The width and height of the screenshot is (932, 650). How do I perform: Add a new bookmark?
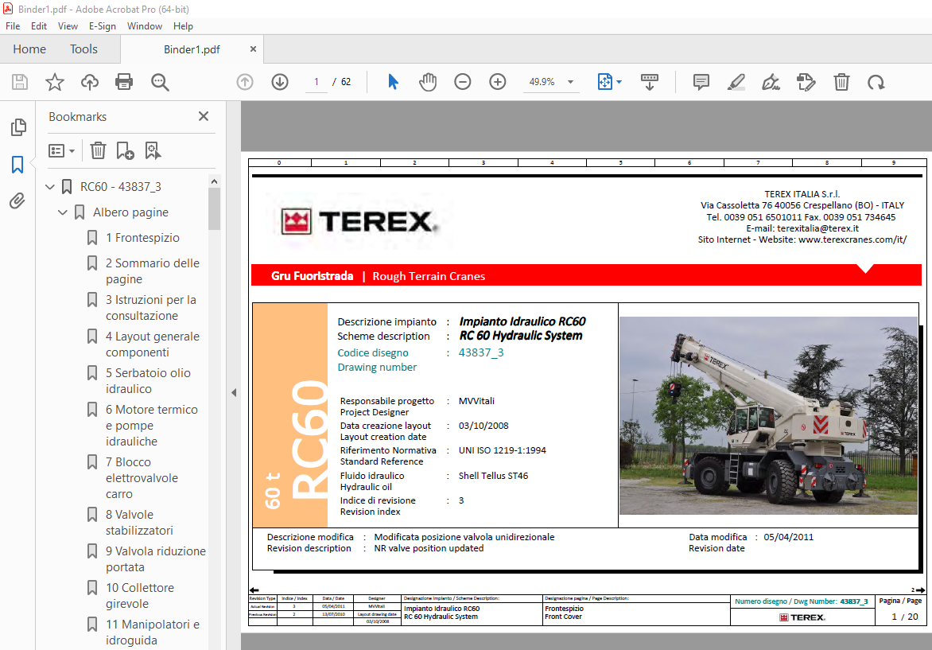125,150
